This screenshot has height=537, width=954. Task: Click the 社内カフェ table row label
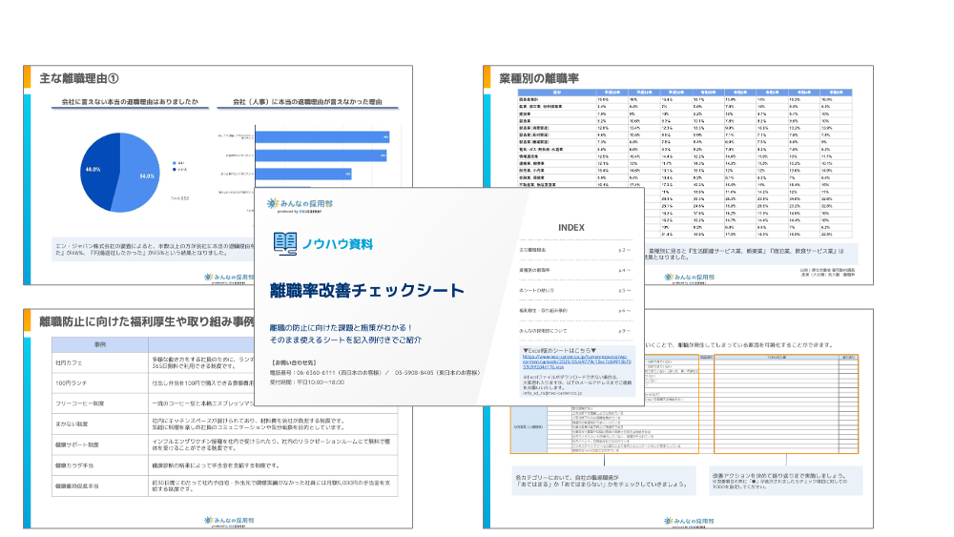(x=69, y=362)
